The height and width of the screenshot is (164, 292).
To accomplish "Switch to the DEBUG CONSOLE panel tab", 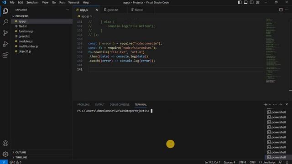I will tap(120, 104).
